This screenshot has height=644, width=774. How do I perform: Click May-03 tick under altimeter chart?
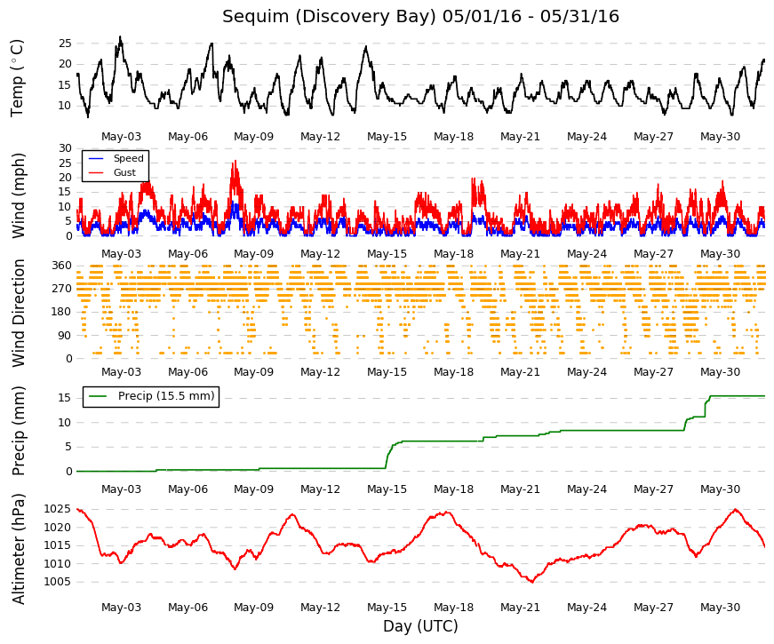coord(121,608)
